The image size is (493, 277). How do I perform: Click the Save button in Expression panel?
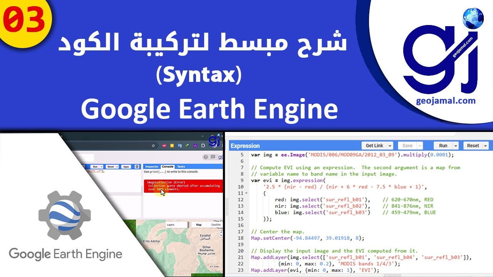coord(407,145)
